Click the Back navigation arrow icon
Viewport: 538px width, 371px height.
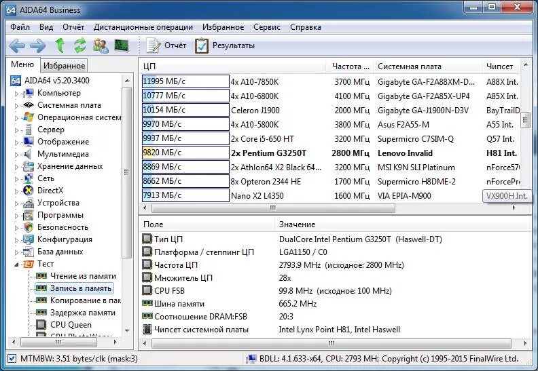(x=17, y=45)
